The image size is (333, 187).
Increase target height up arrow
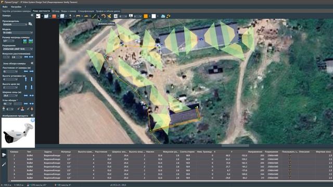pos(25,87)
